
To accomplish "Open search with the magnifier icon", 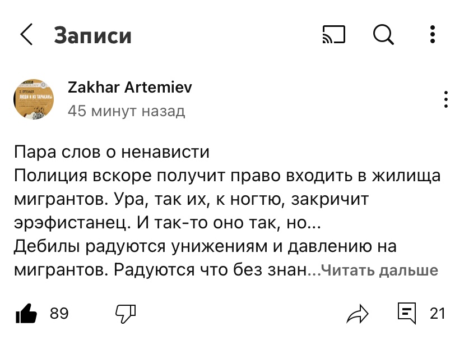I will [x=383, y=34].
